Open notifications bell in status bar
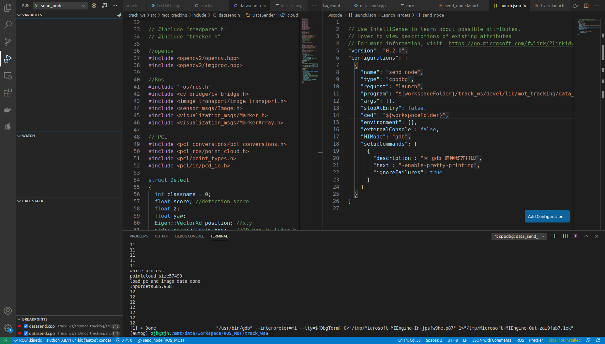 pyautogui.click(x=598, y=340)
